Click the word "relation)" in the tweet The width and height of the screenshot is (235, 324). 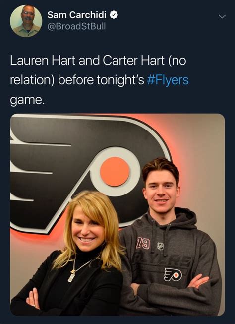(x=32, y=80)
